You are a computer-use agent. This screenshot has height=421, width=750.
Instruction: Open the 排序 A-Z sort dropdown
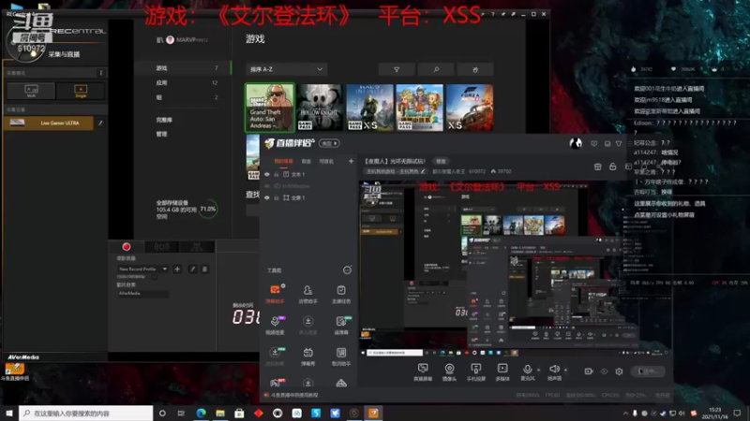[x=286, y=69]
